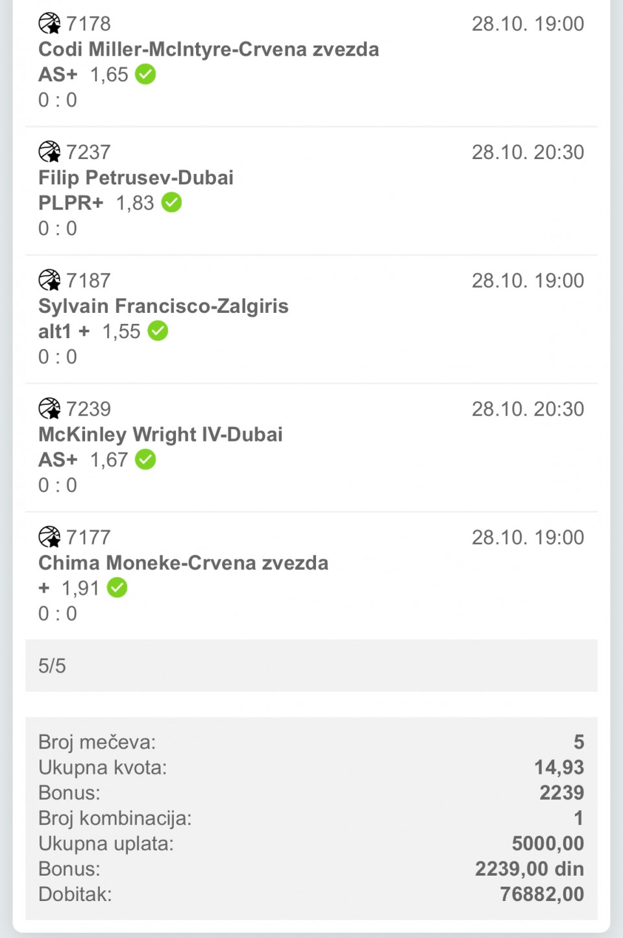Click basketball icon next to code 7177
Viewport: 623px width, 938px height.
point(49,537)
